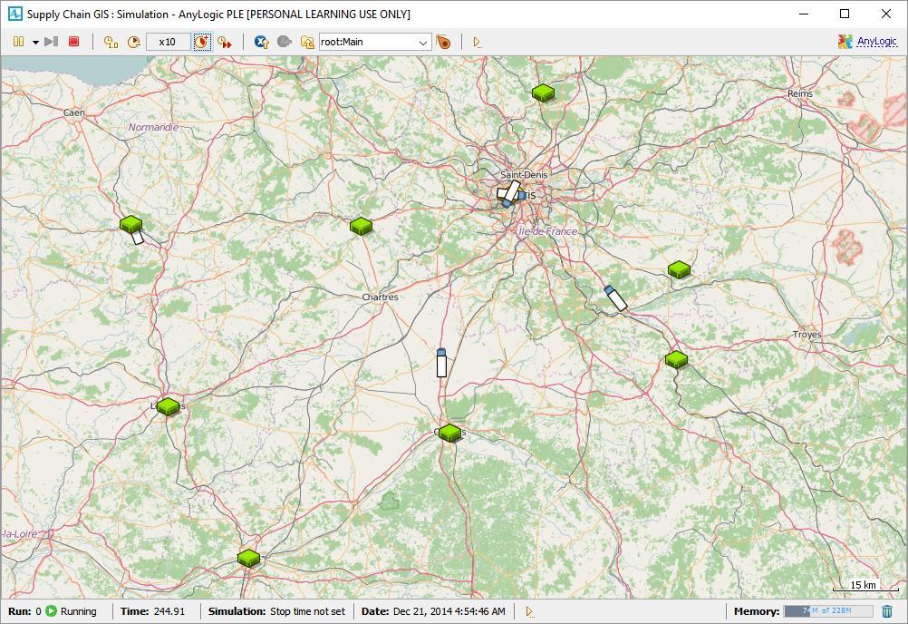The image size is (908, 624).
Task: Click the blue X navigation icon
Action: pos(262,42)
